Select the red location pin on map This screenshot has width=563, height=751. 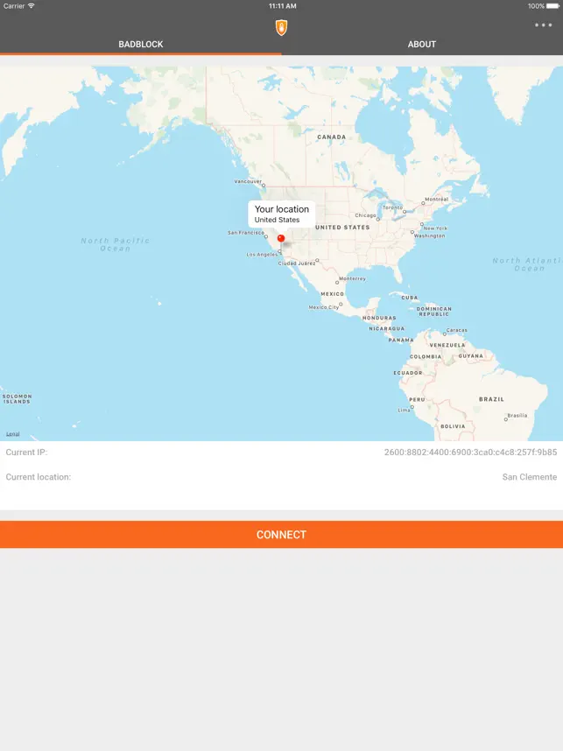click(x=281, y=239)
